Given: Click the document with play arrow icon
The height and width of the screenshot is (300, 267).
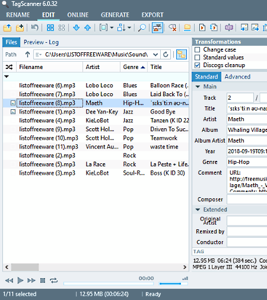Looking at the screenshot, I should tap(202, 27).
